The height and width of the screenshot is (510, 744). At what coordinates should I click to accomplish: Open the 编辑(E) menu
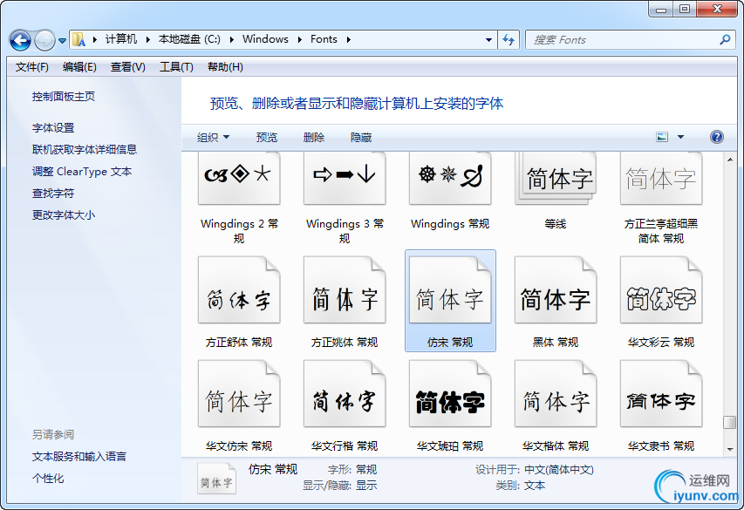[x=79, y=67]
